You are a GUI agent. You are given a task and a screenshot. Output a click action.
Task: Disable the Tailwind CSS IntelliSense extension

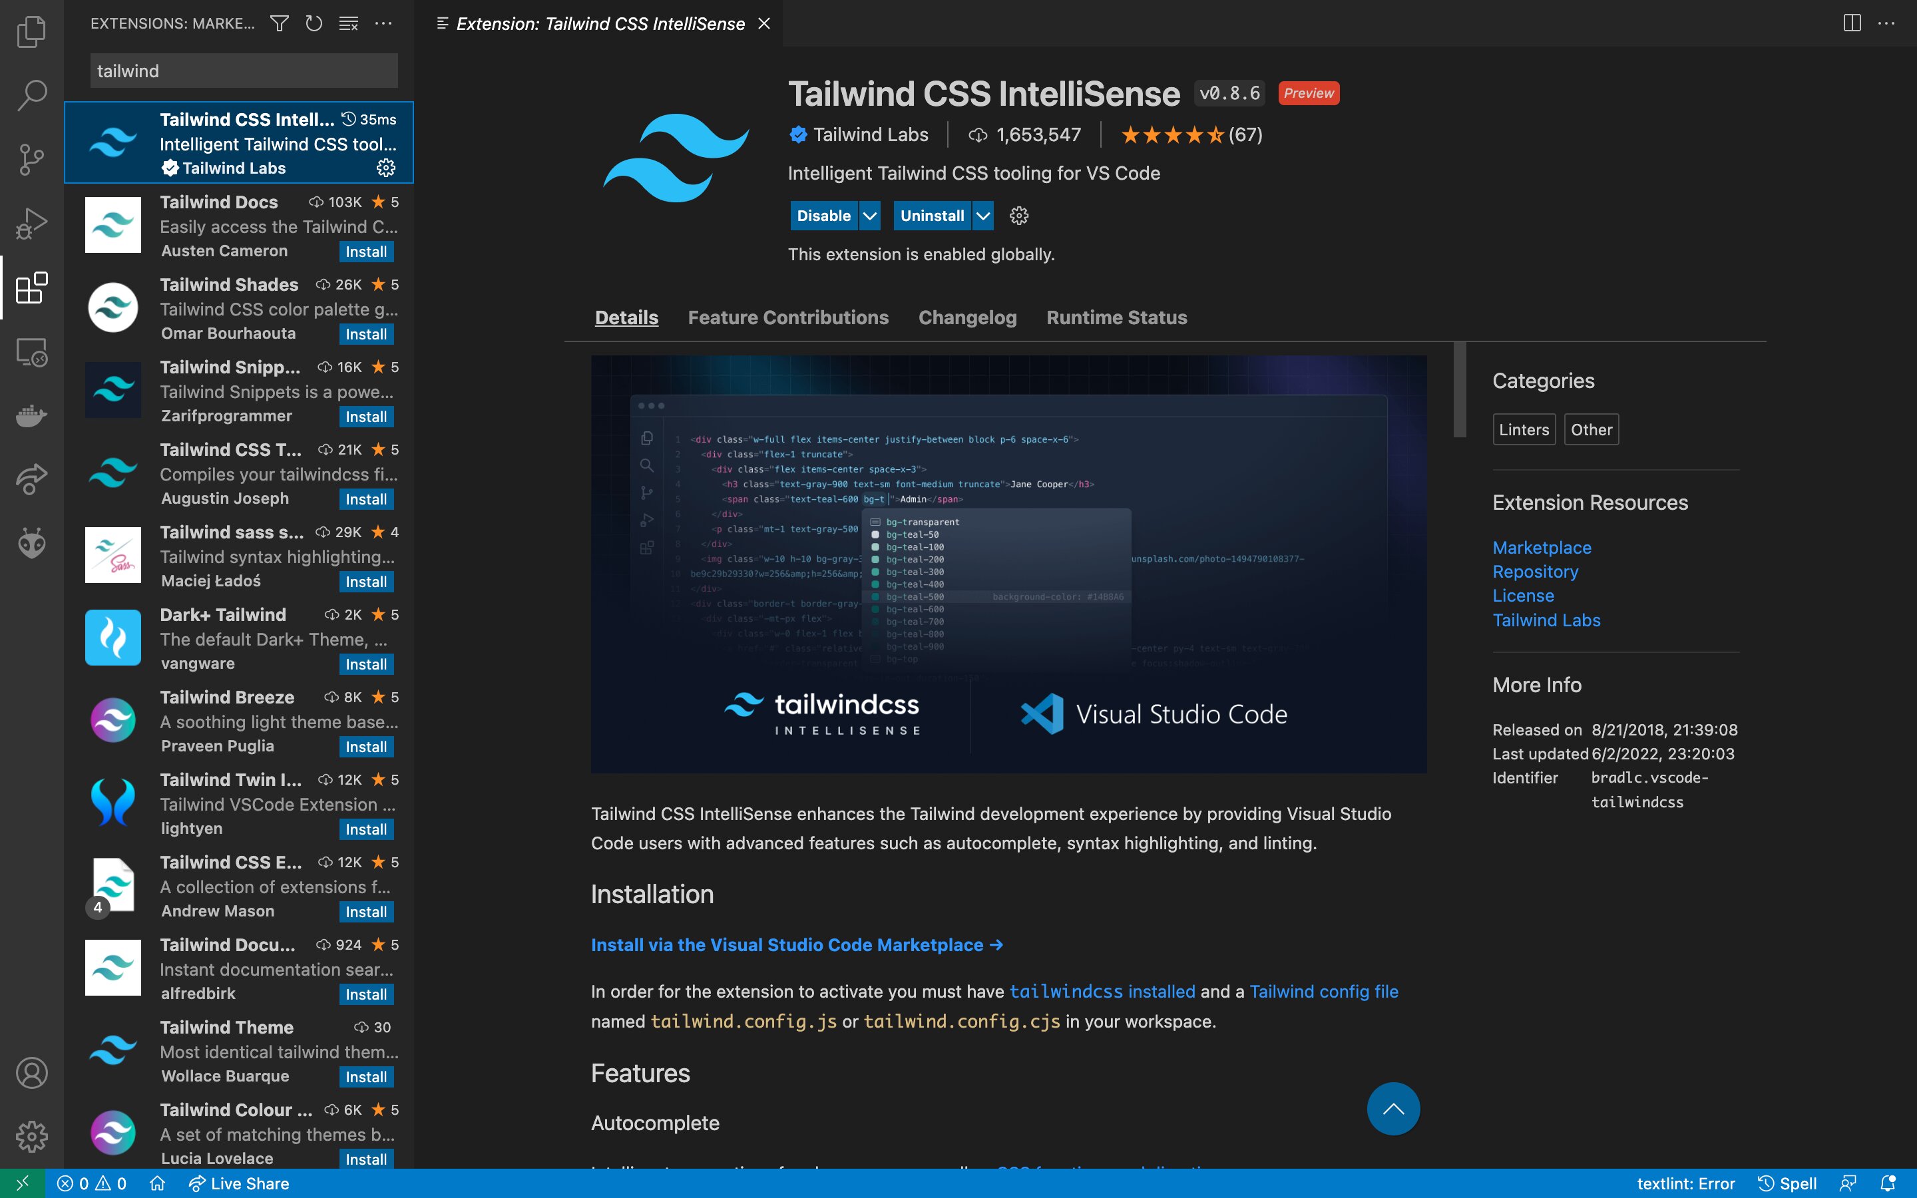[x=823, y=216]
